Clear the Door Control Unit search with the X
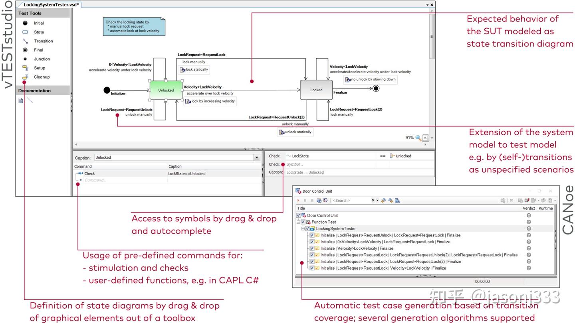This screenshot has height=323, width=575. [x=373, y=201]
